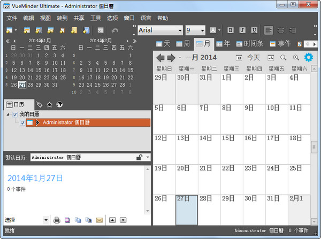The width and height of the screenshot is (321, 239).
Task: Click the 今天 button
Action: (x=253, y=57)
